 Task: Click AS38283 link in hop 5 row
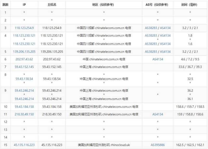point(151,52)
